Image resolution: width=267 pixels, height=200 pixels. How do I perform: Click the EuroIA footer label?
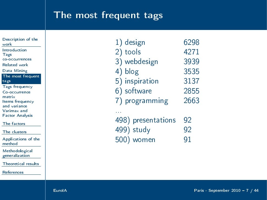[60, 190]
